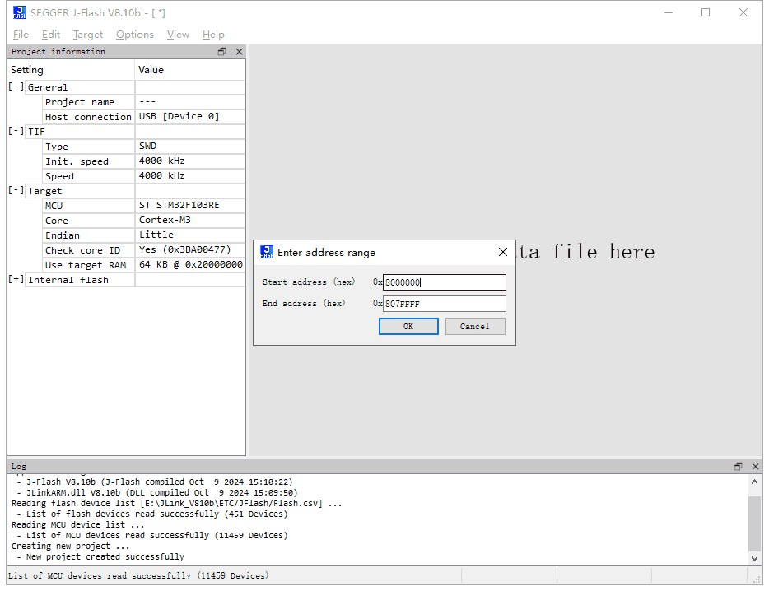
Task: Open the Target menu
Action: 88,35
